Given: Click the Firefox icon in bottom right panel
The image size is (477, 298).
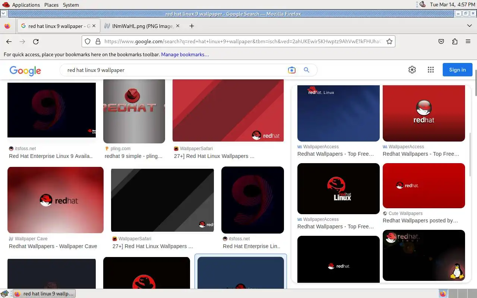Looking at the screenshot, I should coord(443,294).
